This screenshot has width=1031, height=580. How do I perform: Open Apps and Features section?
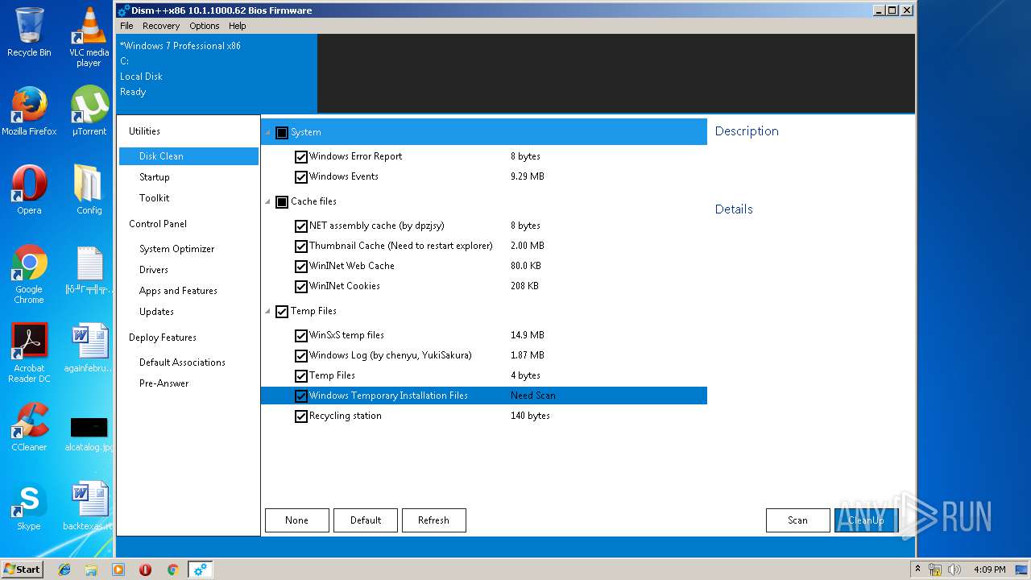[x=178, y=291]
